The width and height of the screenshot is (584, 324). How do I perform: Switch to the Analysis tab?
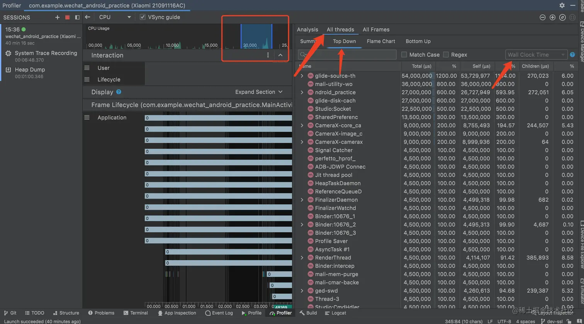(307, 29)
